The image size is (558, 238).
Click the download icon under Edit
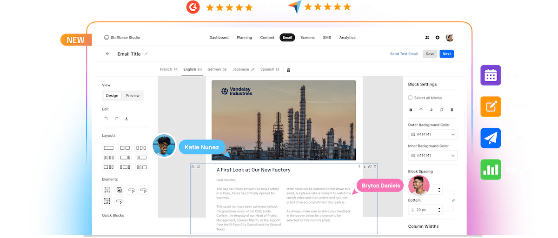tap(126, 119)
